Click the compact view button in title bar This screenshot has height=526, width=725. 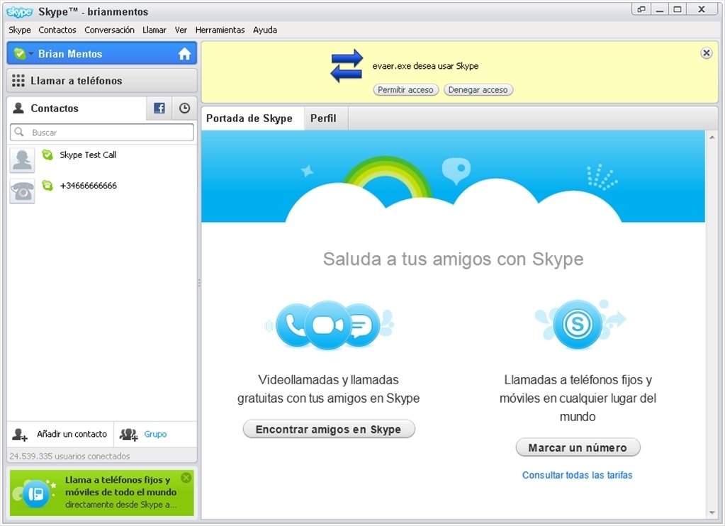641,9
